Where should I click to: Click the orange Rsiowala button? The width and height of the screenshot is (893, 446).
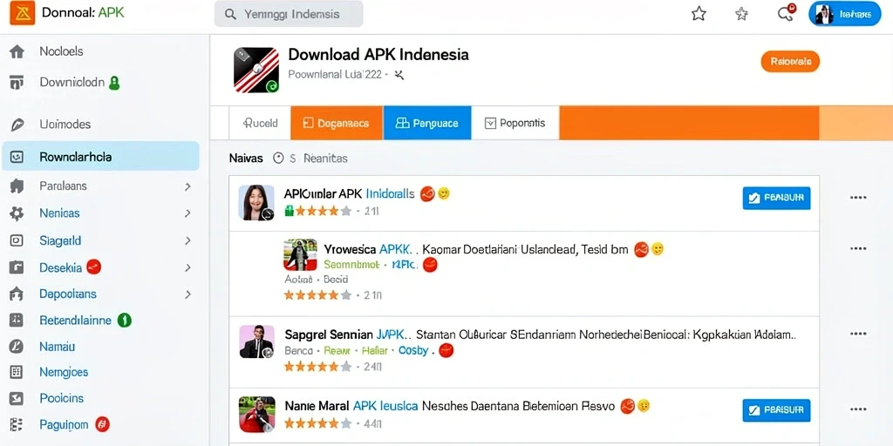click(x=790, y=62)
